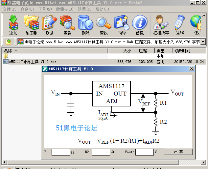Click the AMS1117 dialog title icon

[x=45, y=69]
